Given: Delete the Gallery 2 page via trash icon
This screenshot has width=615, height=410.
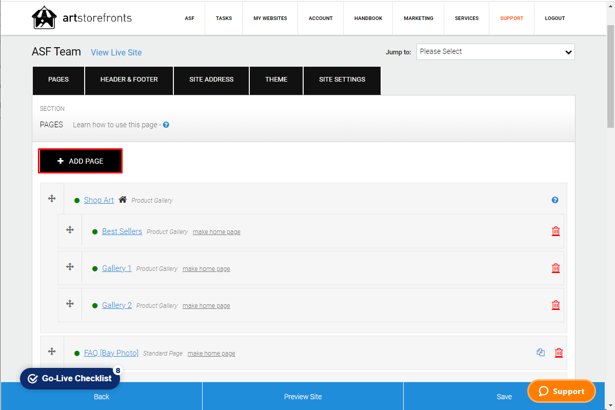Looking at the screenshot, I should tap(556, 305).
